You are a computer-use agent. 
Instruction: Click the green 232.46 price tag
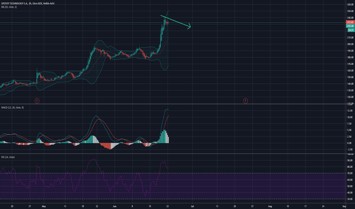(x=350, y=26)
